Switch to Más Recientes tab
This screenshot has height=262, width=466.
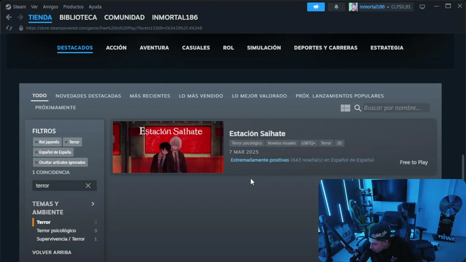(150, 96)
